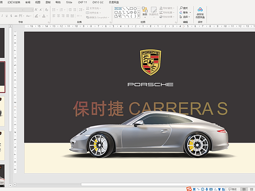Justify paragraph text
Image resolution: width=255 pixels, height=191 pixels.
(x=68, y=16)
